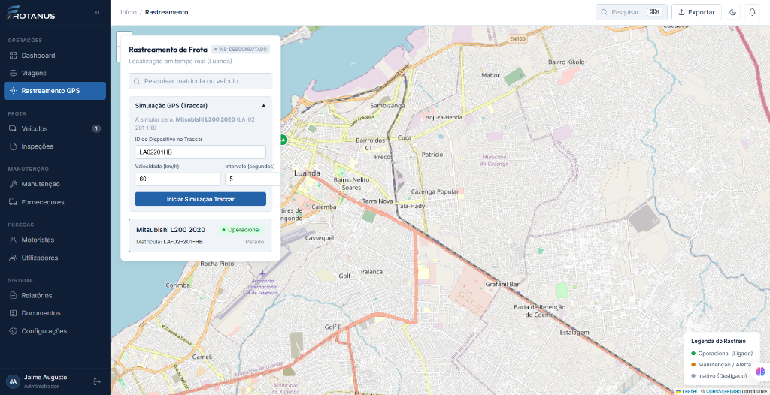Click the OpenStreetMap attribution link
This screenshot has width=770, height=395.
point(723,391)
